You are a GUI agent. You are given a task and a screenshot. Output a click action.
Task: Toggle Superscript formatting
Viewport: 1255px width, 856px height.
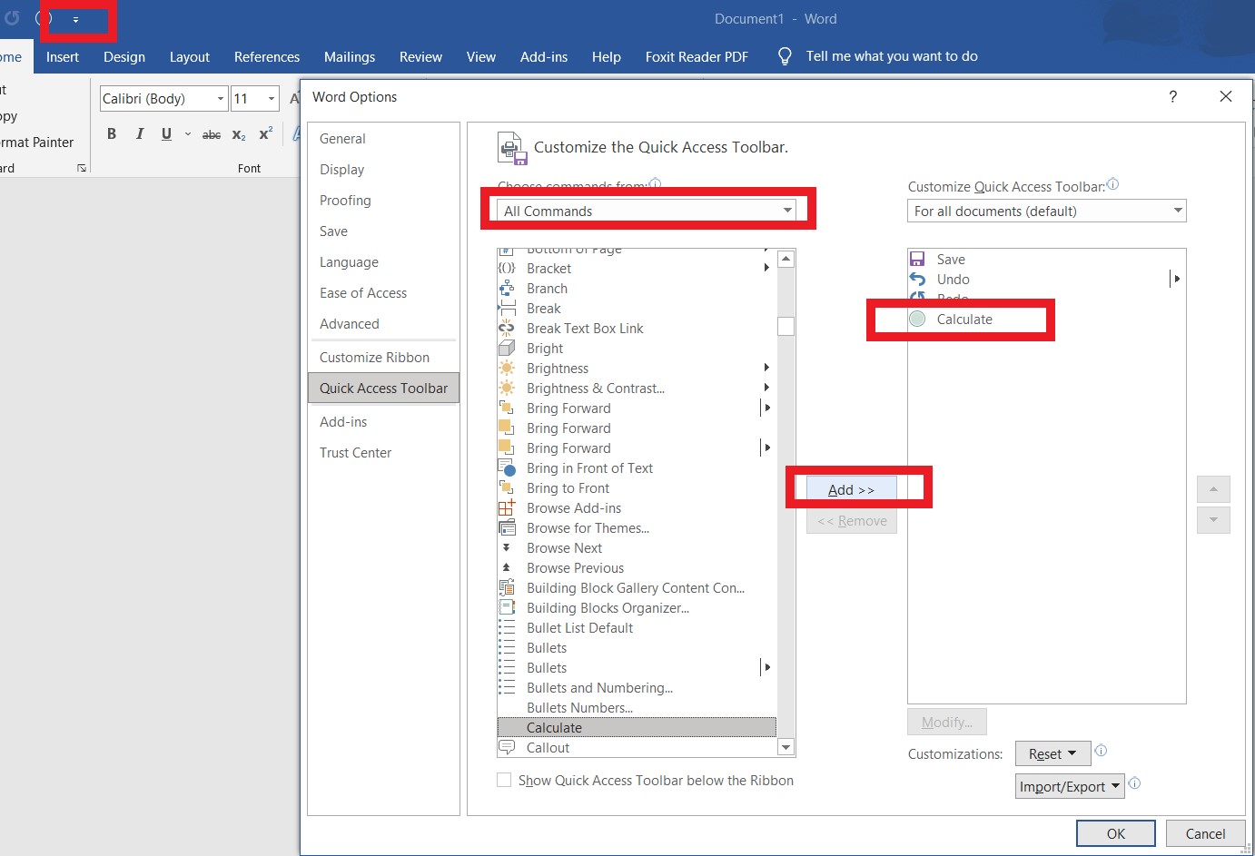point(265,133)
